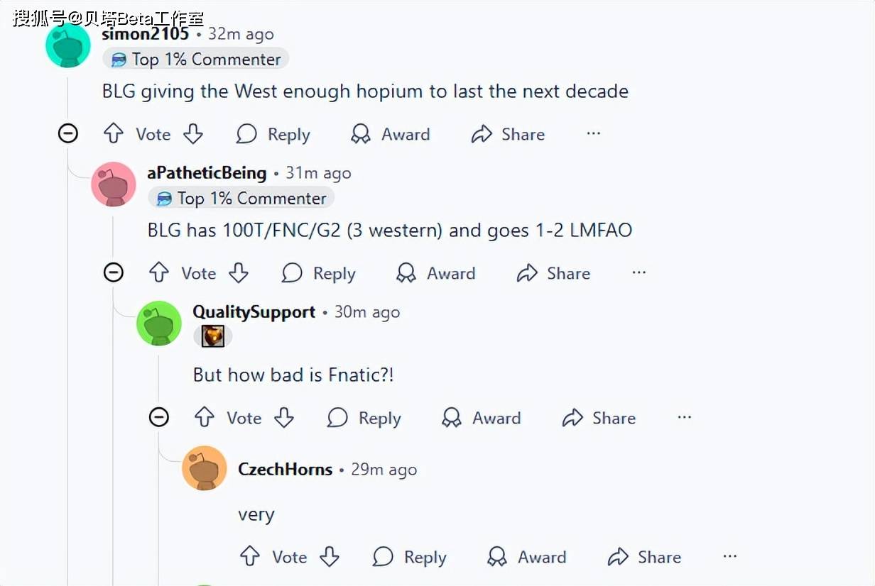Downvote QualitySupport's Fnatic comment

coord(284,417)
